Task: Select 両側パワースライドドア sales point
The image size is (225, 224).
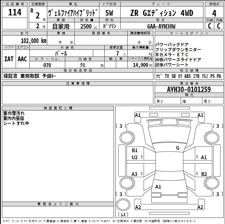Action: tap(178, 60)
